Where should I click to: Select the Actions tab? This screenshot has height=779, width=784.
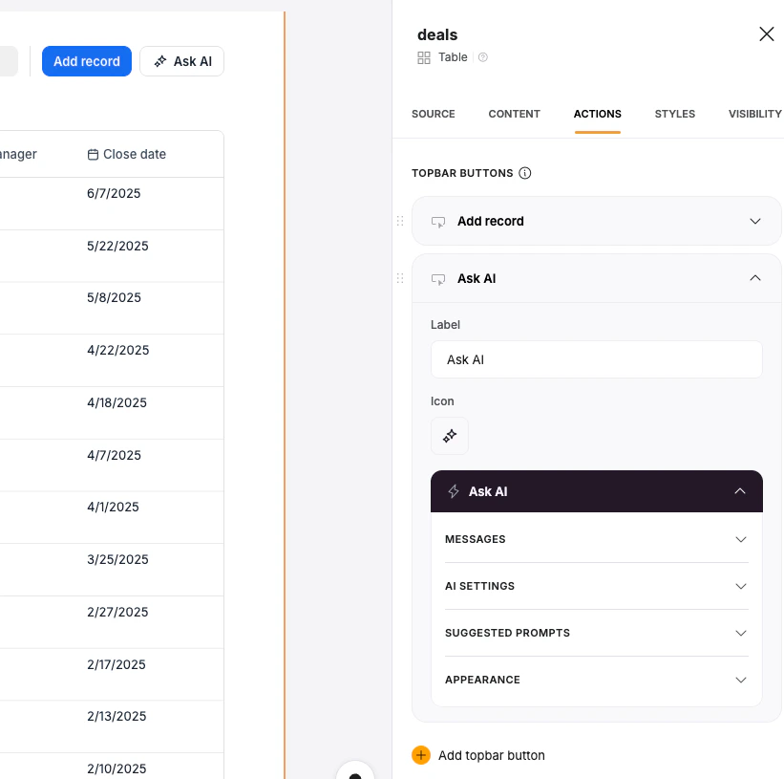[597, 114]
